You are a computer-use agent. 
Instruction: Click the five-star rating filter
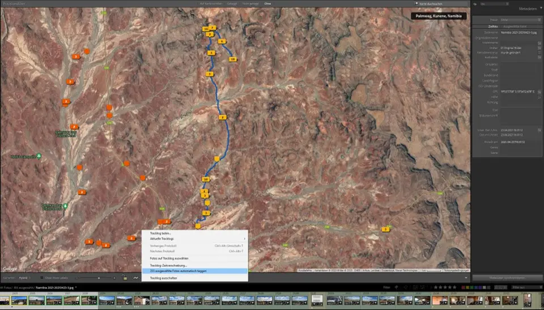[x=454, y=287]
